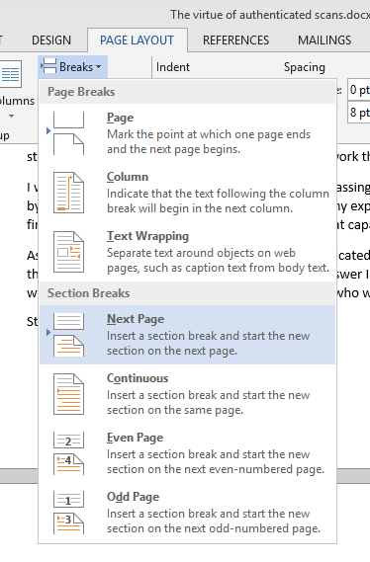The height and width of the screenshot is (562, 370).
Task: Click the 'Separate text around objects' description
Action: [218, 260]
